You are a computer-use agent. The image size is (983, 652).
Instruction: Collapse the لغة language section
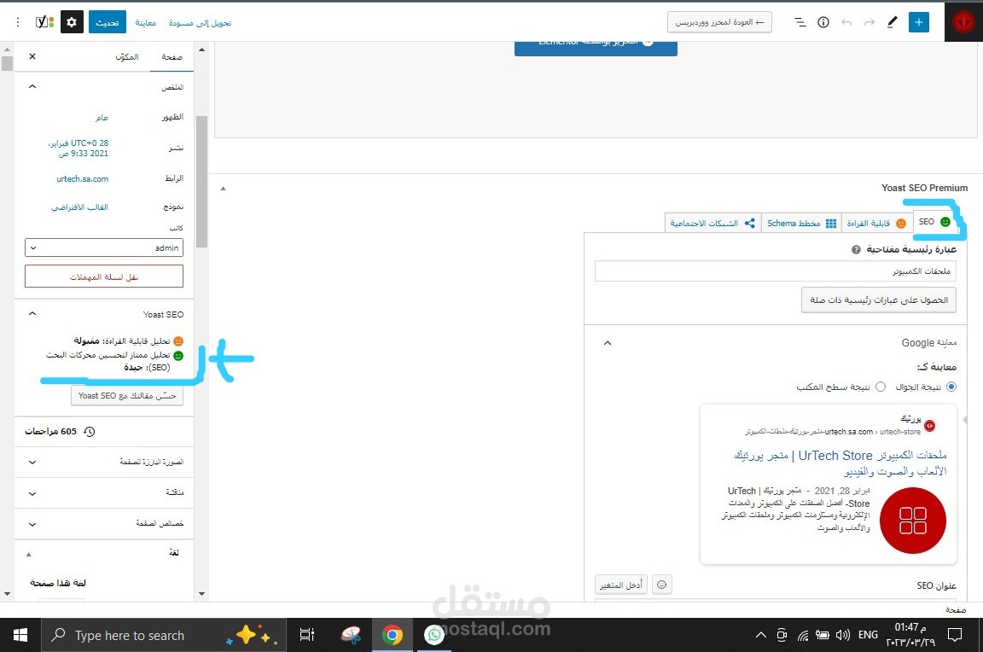pos(29,554)
